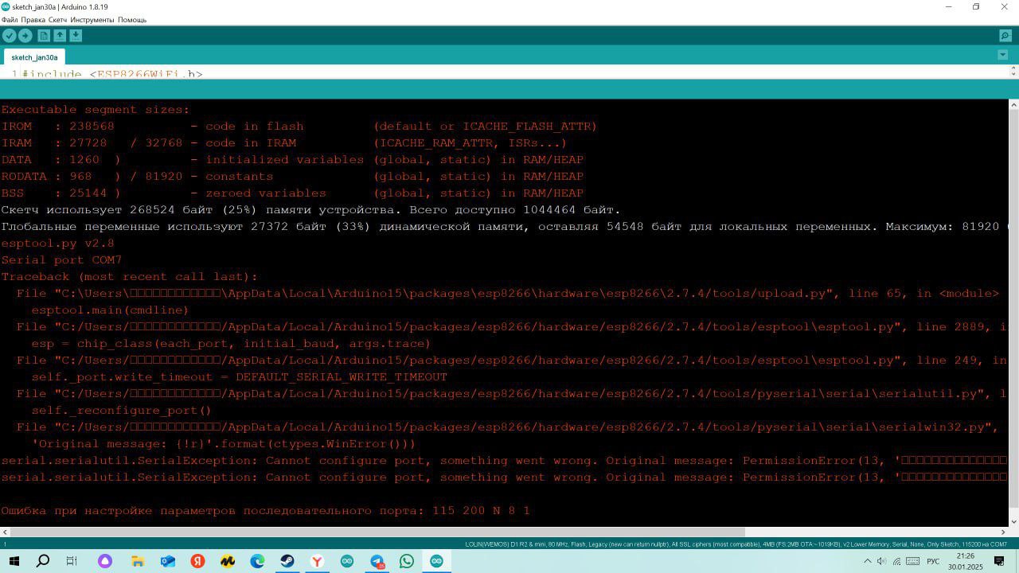Screen dimensions: 1019x573
Task: Save the sketch with the down-arrow icon
Action: [76, 36]
